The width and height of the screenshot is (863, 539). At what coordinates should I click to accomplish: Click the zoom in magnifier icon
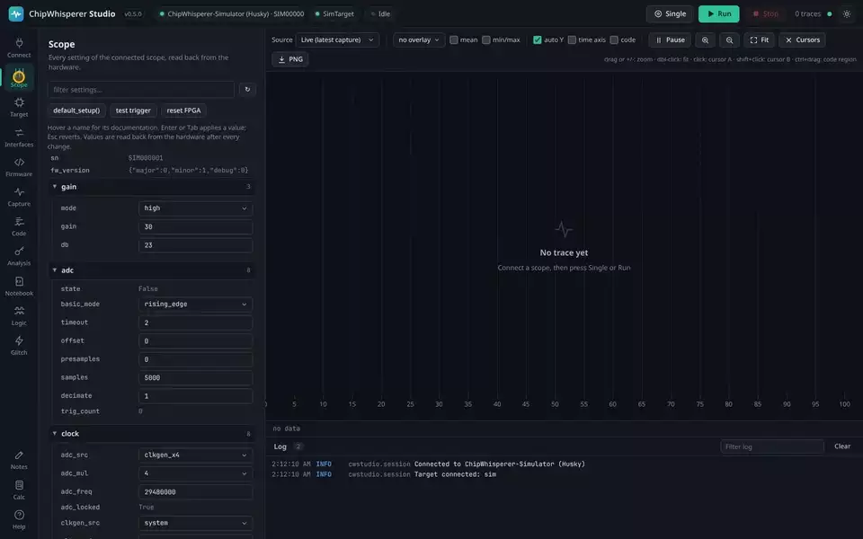(705, 40)
